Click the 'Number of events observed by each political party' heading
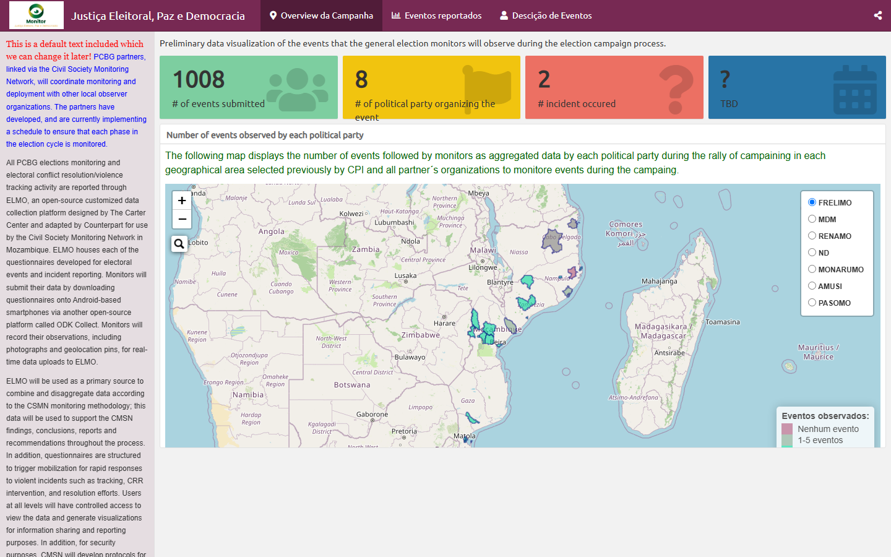The width and height of the screenshot is (891, 557). click(265, 135)
